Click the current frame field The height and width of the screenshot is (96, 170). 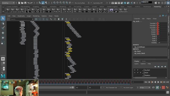click(137, 82)
